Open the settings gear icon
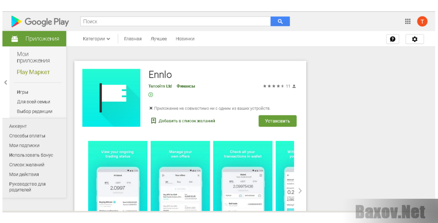 click(x=414, y=39)
